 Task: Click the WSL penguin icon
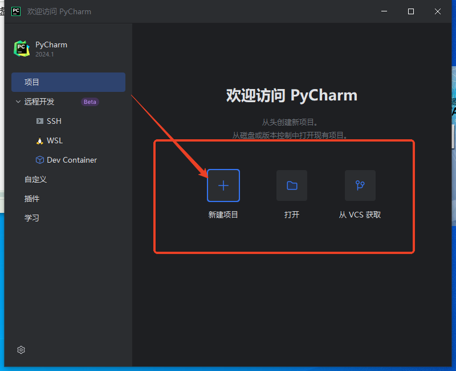click(x=39, y=140)
